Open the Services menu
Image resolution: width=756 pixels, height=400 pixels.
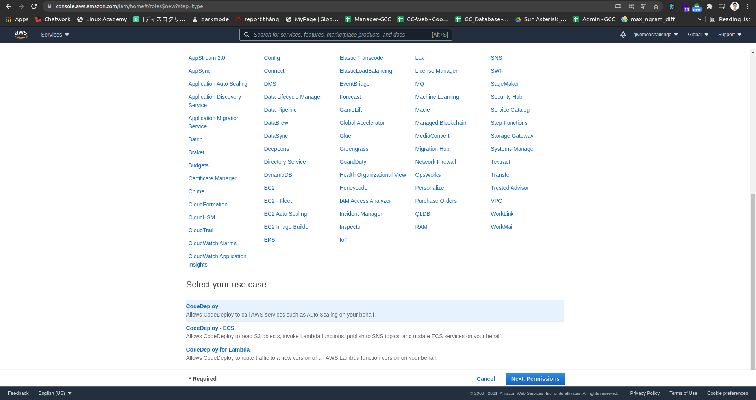[54, 35]
